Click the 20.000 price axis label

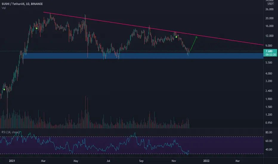269,18
